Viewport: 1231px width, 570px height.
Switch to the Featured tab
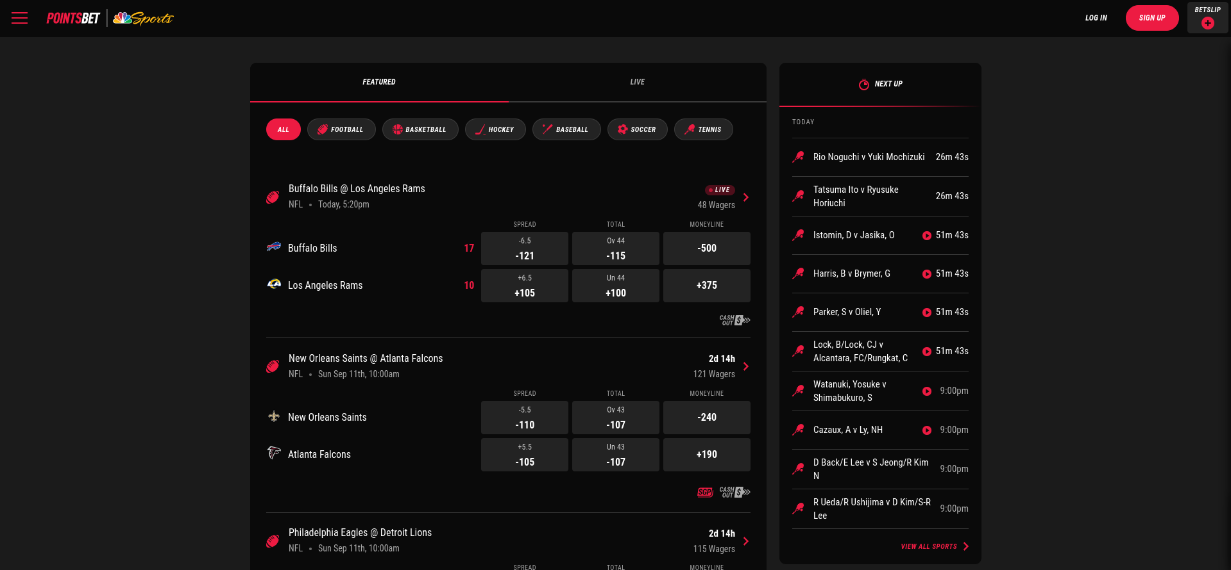click(x=379, y=82)
